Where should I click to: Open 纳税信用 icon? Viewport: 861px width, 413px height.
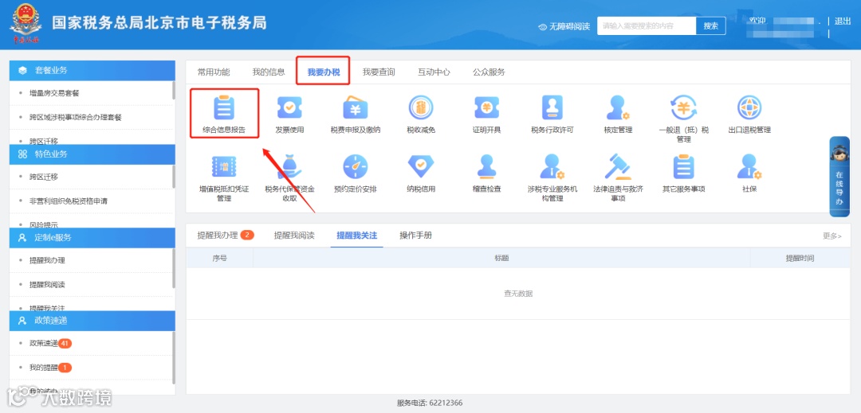coord(421,166)
